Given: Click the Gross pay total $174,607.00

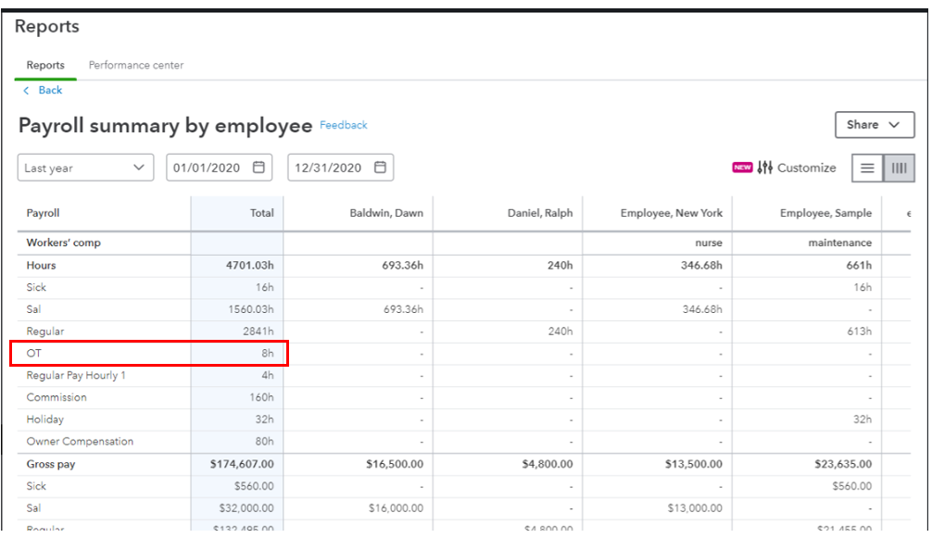Looking at the screenshot, I should click(241, 464).
